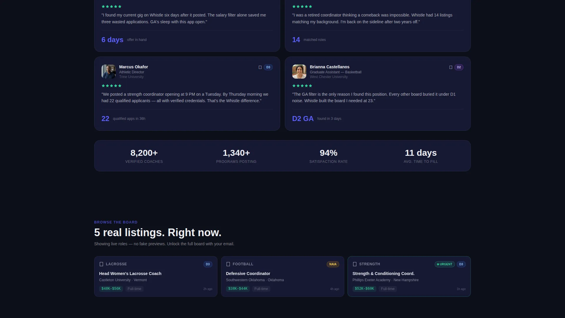Click the 5 real listings. Right now. heading
The height and width of the screenshot is (318, 565).
pos(158,233)
